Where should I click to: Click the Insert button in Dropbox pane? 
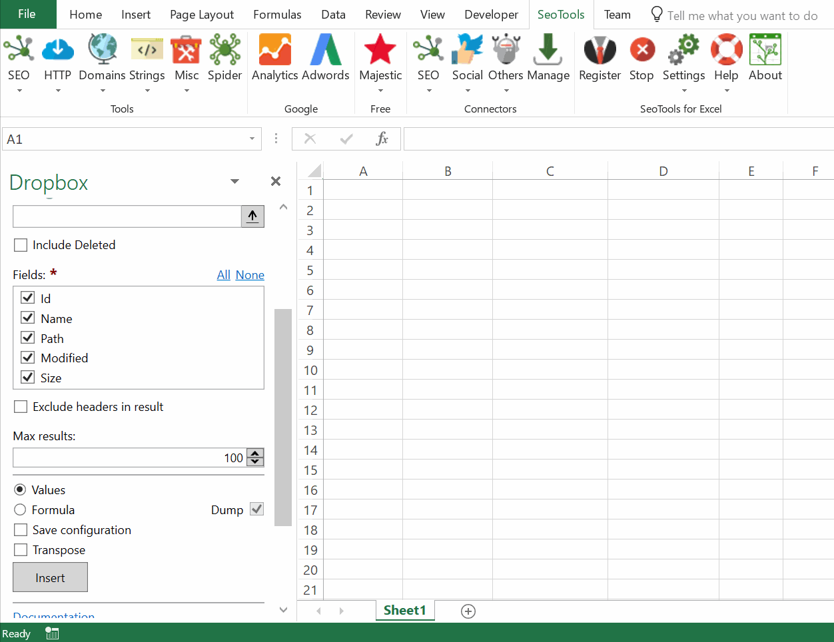[x=50, y=577]
